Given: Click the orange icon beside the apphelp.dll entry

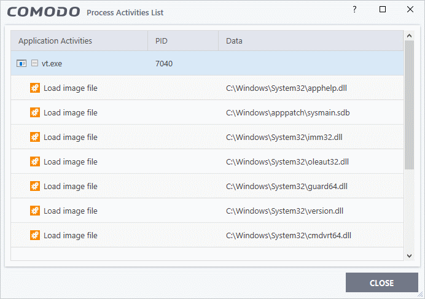Looking at the screenshot, I should tap(35, 88).
